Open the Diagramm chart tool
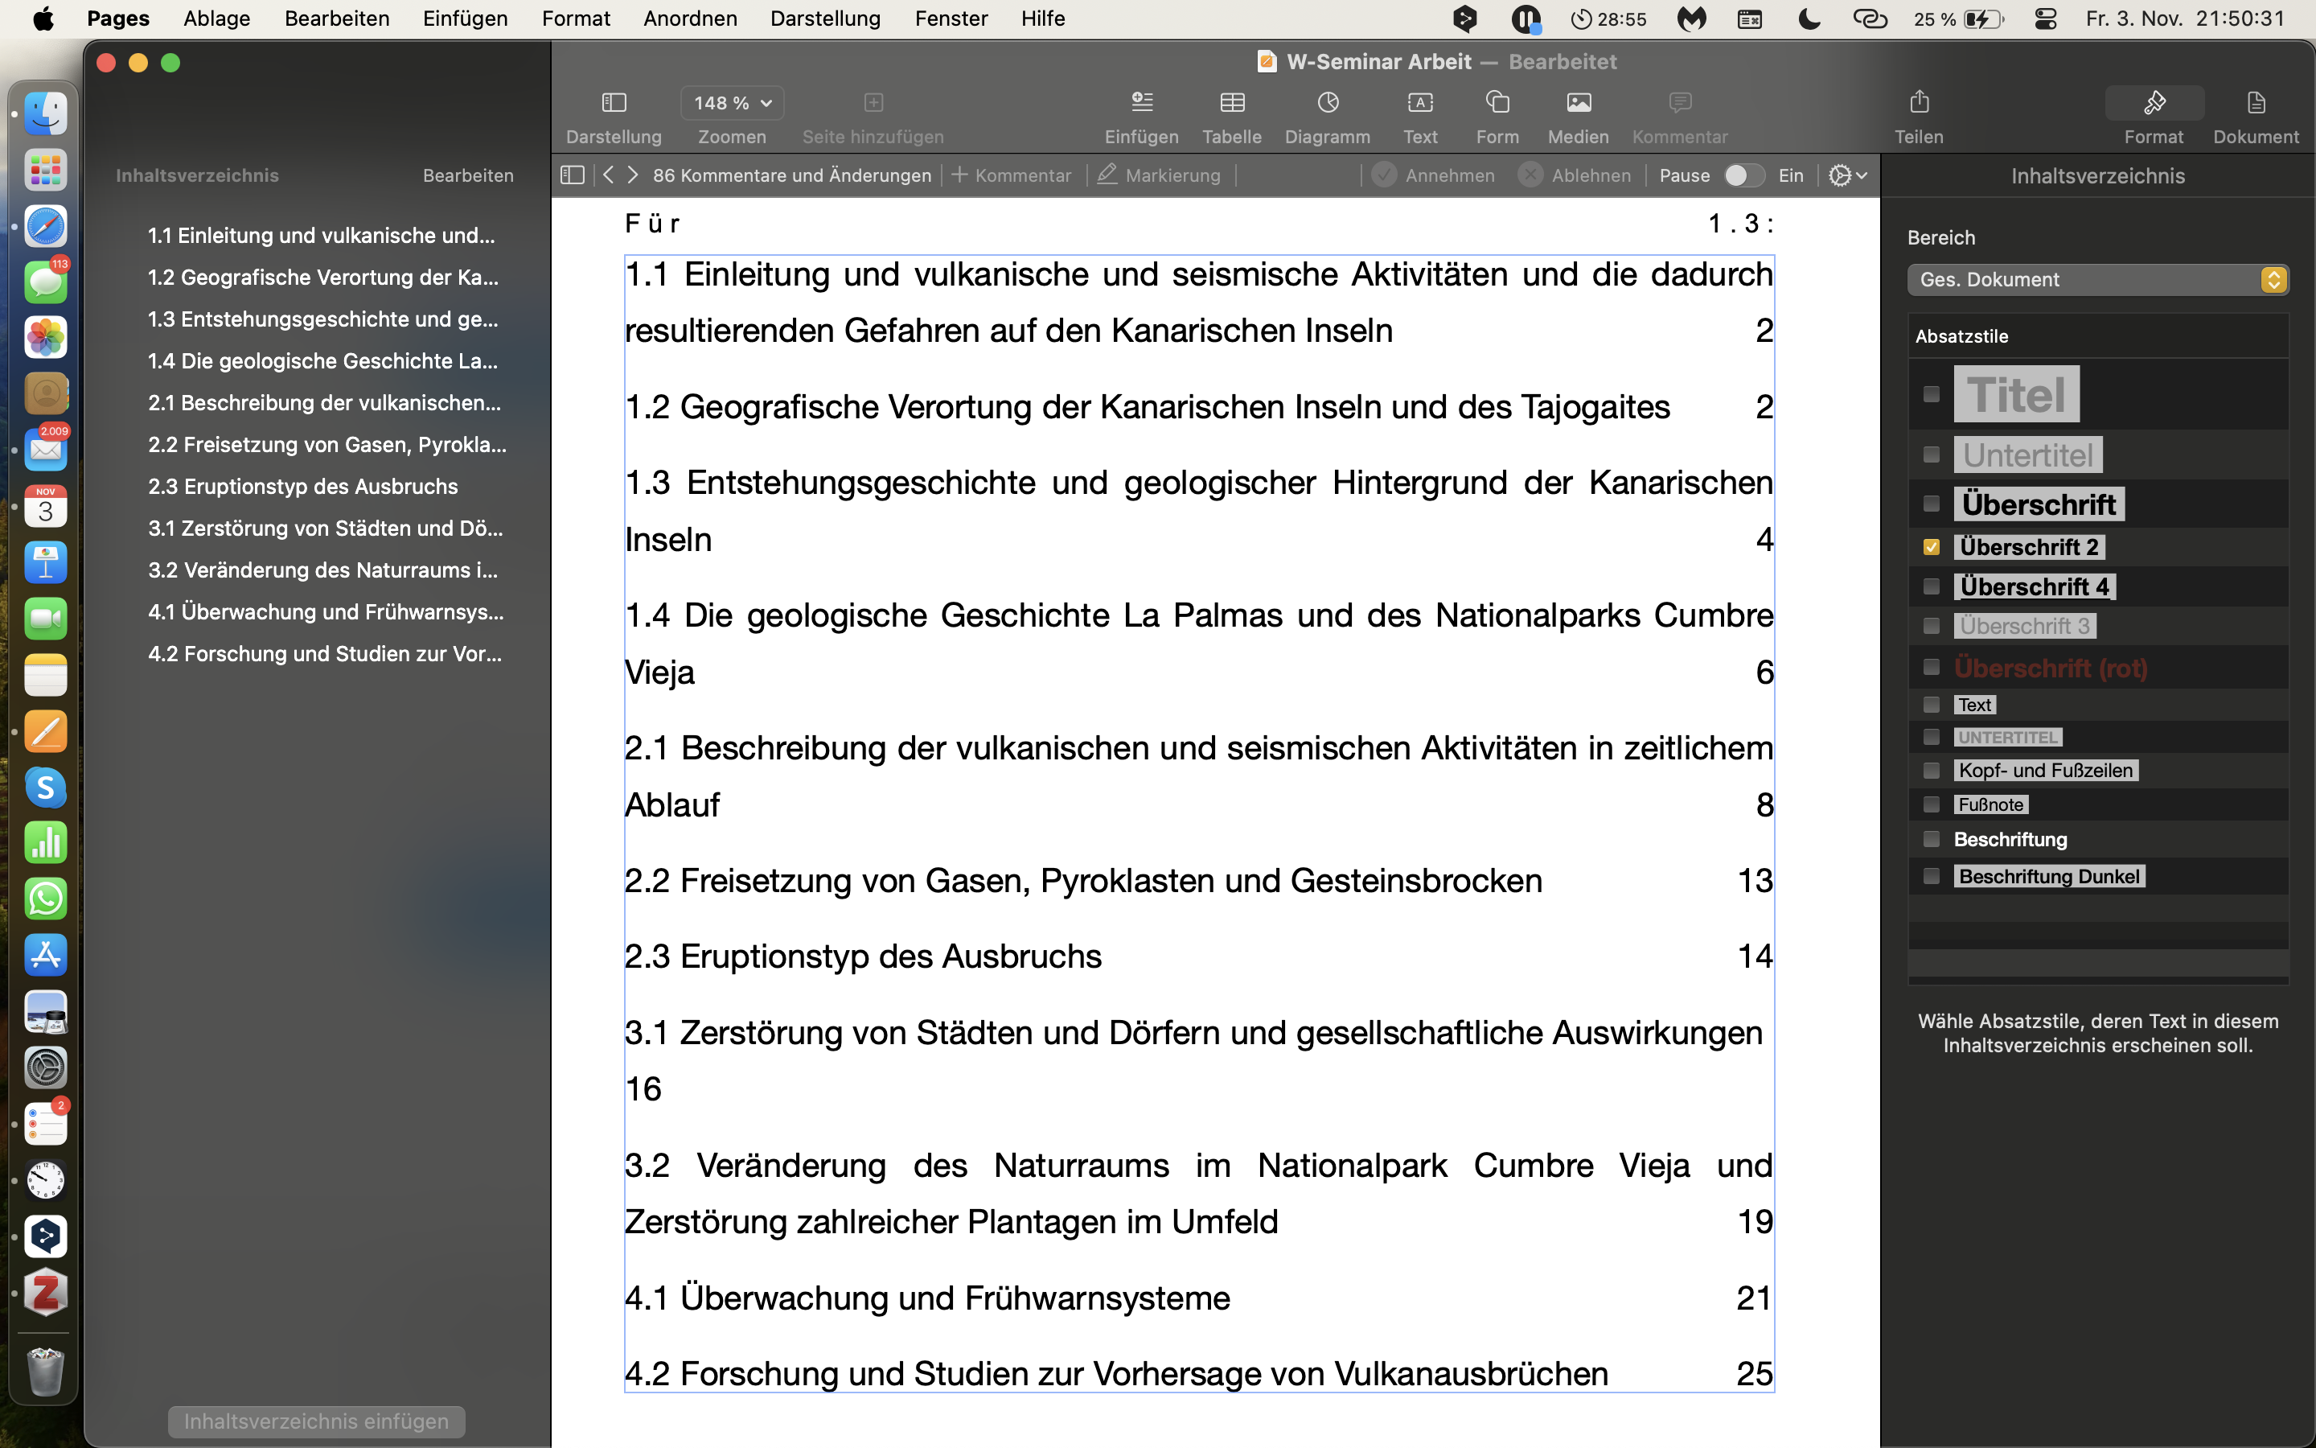The image size is (2316, 1448). (1328, 102)
